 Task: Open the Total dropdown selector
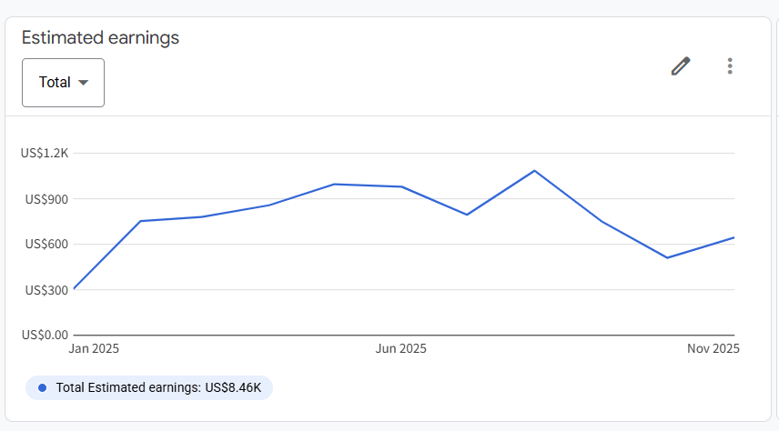[x=63, y=83]
